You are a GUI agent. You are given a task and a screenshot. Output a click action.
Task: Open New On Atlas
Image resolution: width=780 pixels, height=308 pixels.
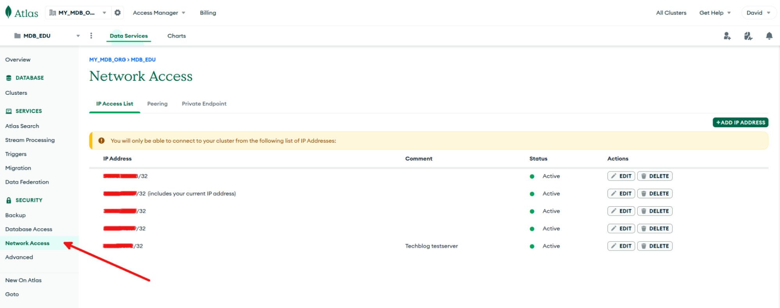tap(23, 280)
